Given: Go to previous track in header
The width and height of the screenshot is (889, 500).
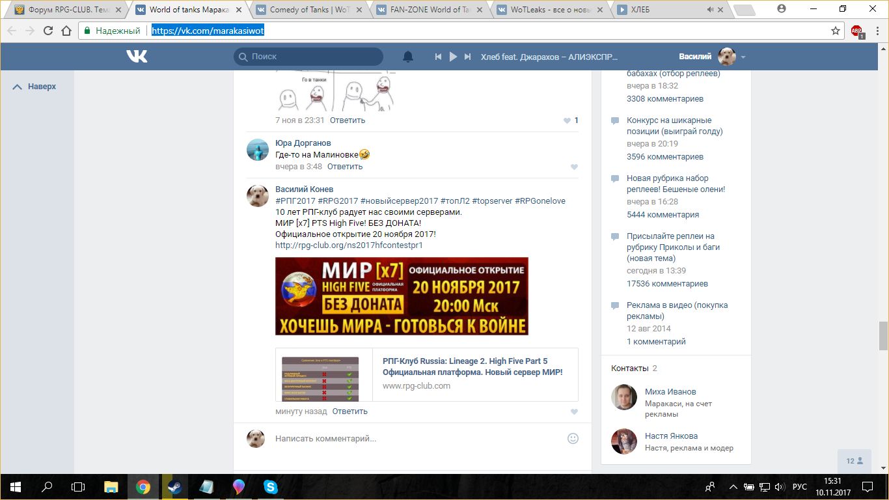Looking at the screenshot, I should 438,57.
